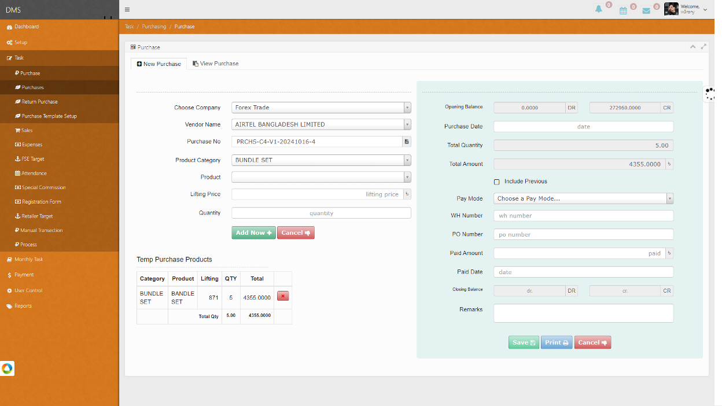Image resolution: width=722 pixels, height=406 pixels.
Task: Click the Print button
Action: pos(556,342)
